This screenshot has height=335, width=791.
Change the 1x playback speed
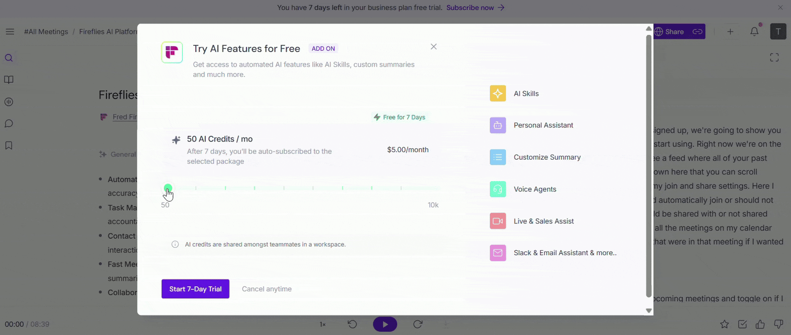(323, 324)
